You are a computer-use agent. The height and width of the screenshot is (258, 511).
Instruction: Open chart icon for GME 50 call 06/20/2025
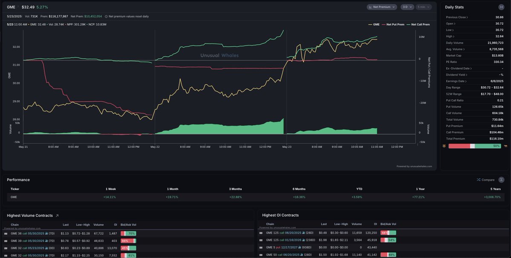pos(302,255)
